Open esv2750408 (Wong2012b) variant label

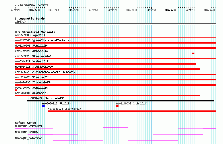(32, 51)
